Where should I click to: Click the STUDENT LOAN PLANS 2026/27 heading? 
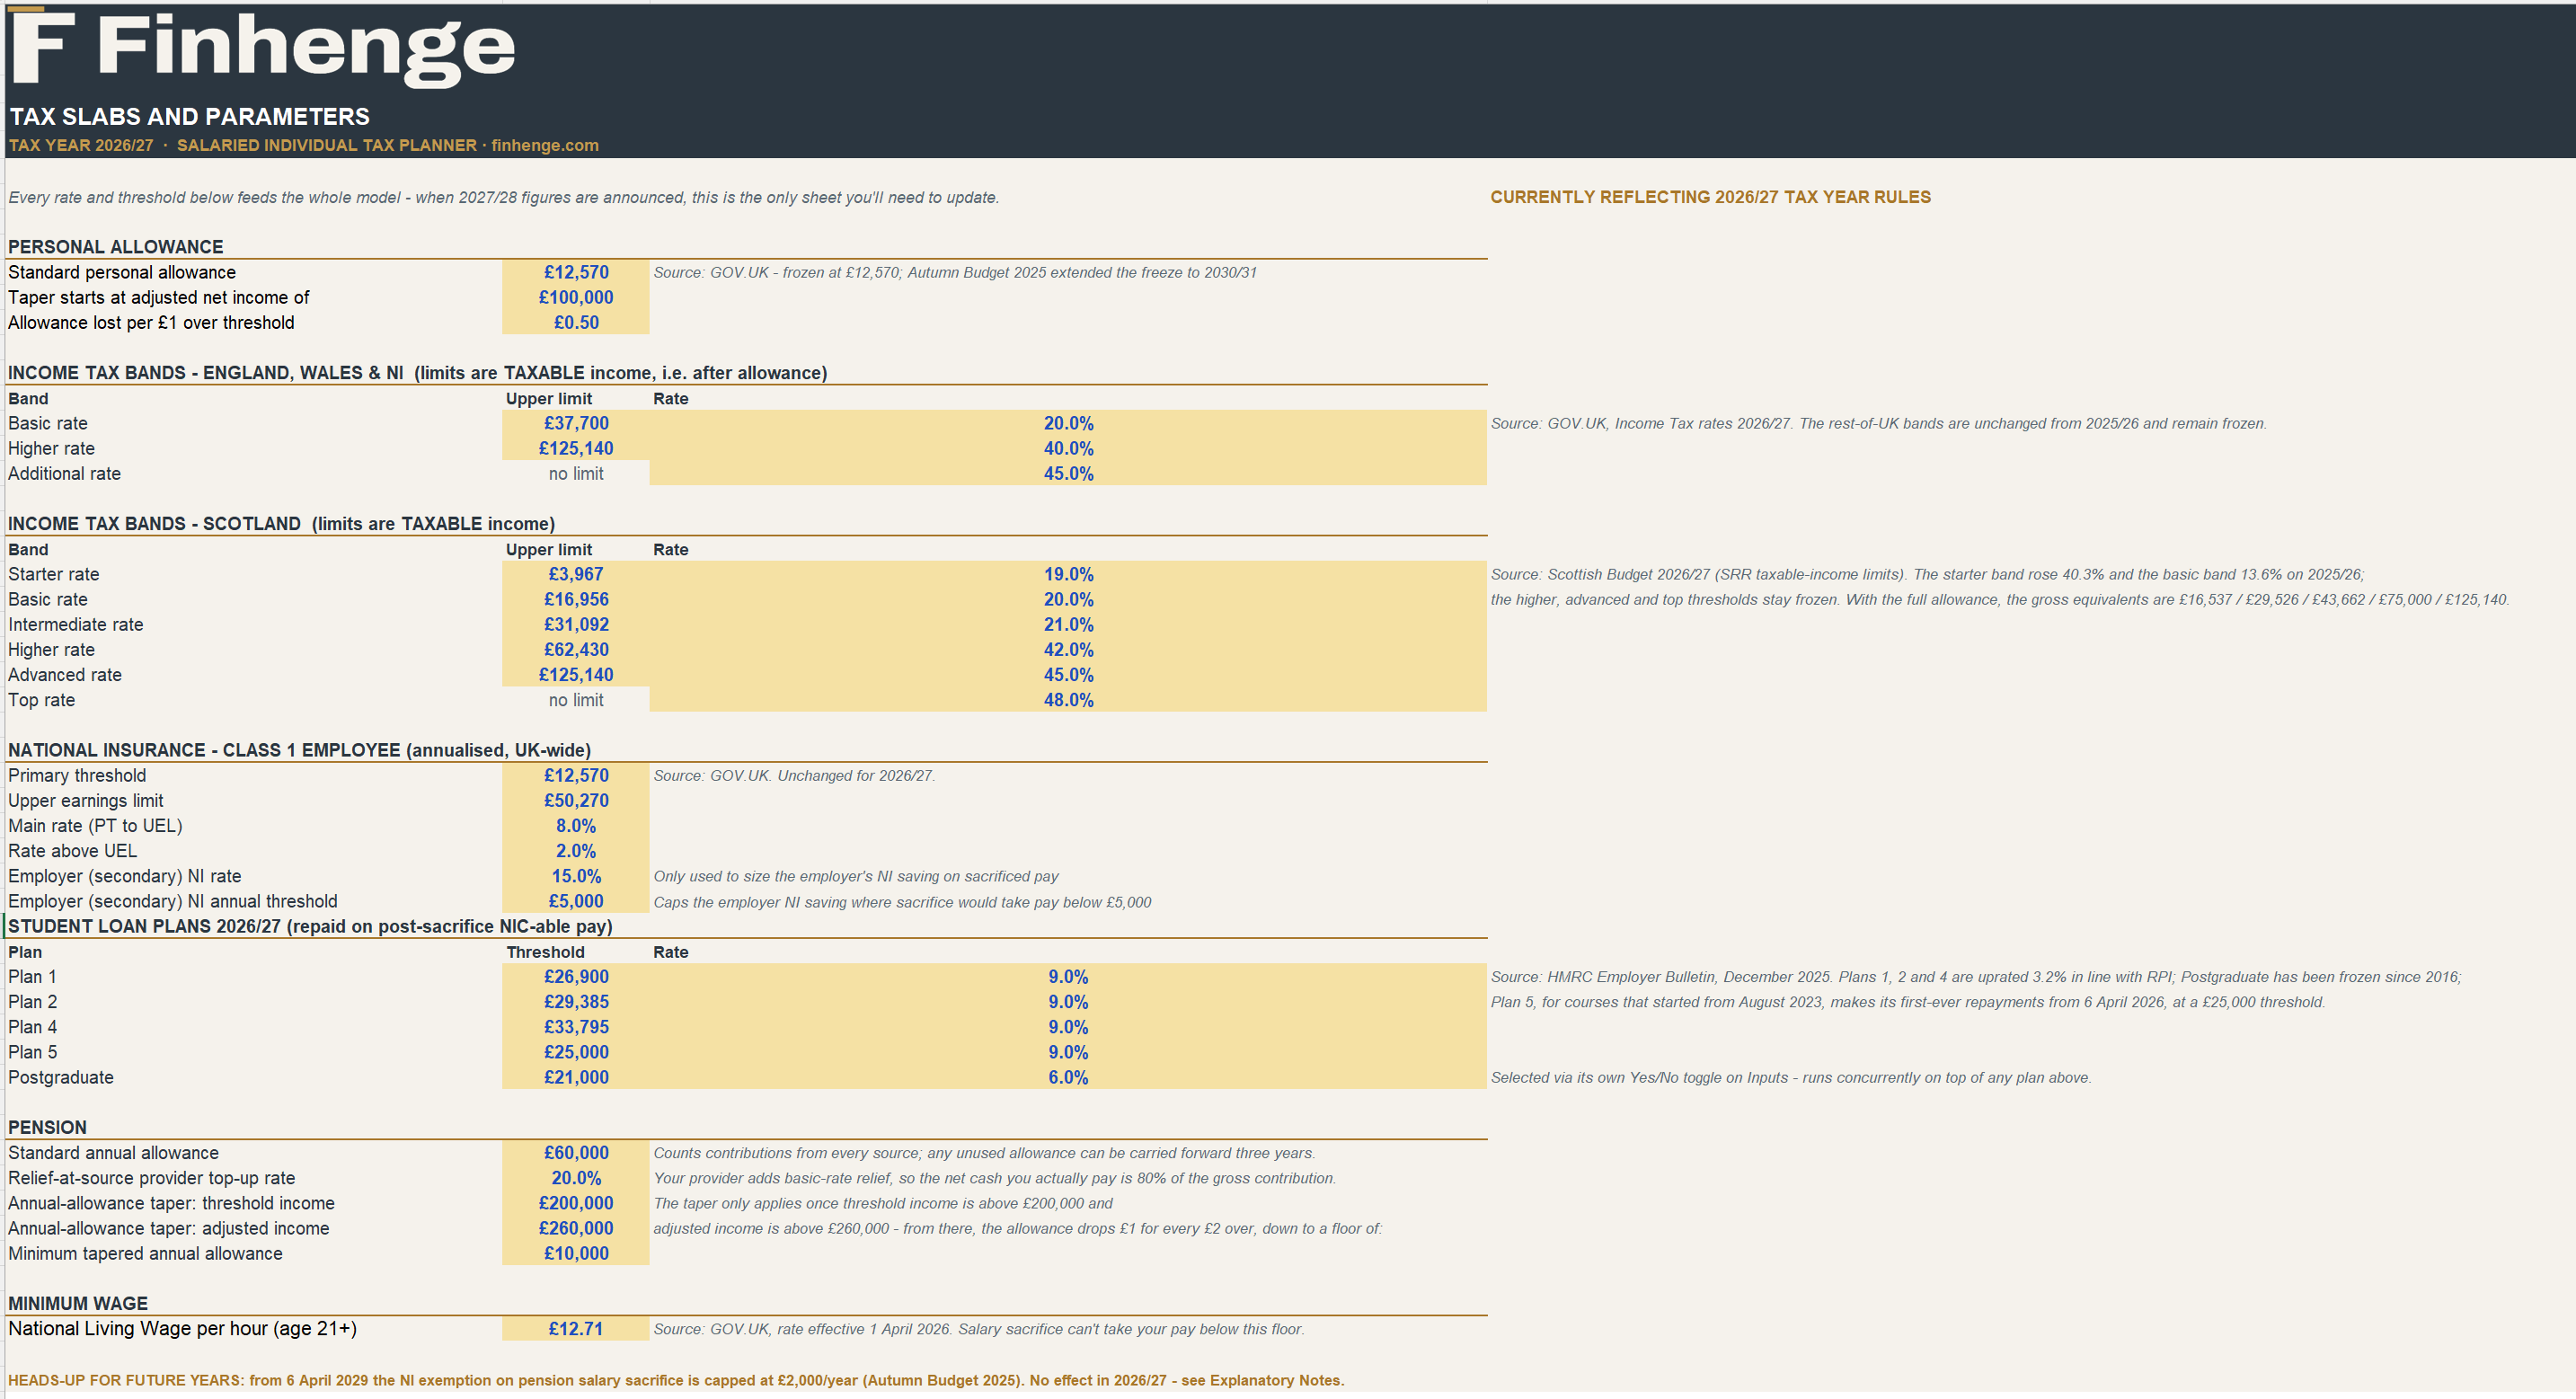pyautogui.click(x=310, y=926)
